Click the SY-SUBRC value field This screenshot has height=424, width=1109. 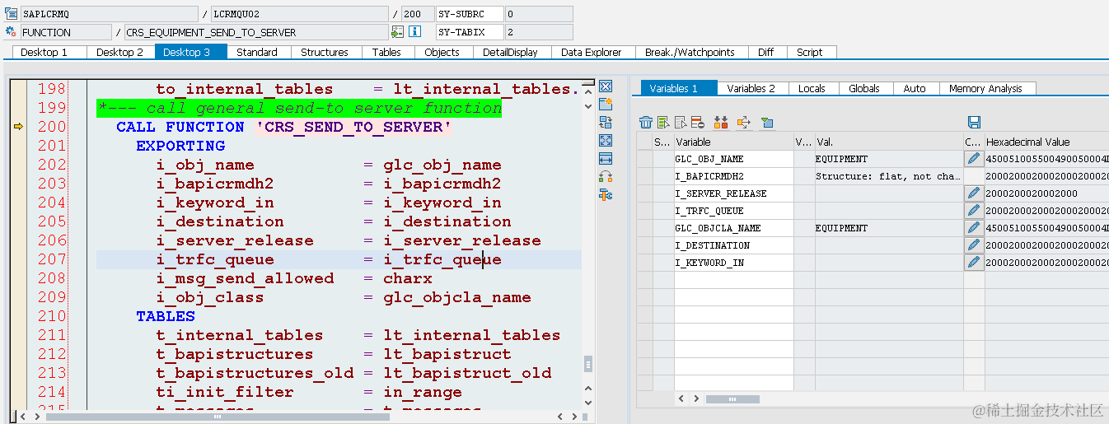tap(539, 14)
